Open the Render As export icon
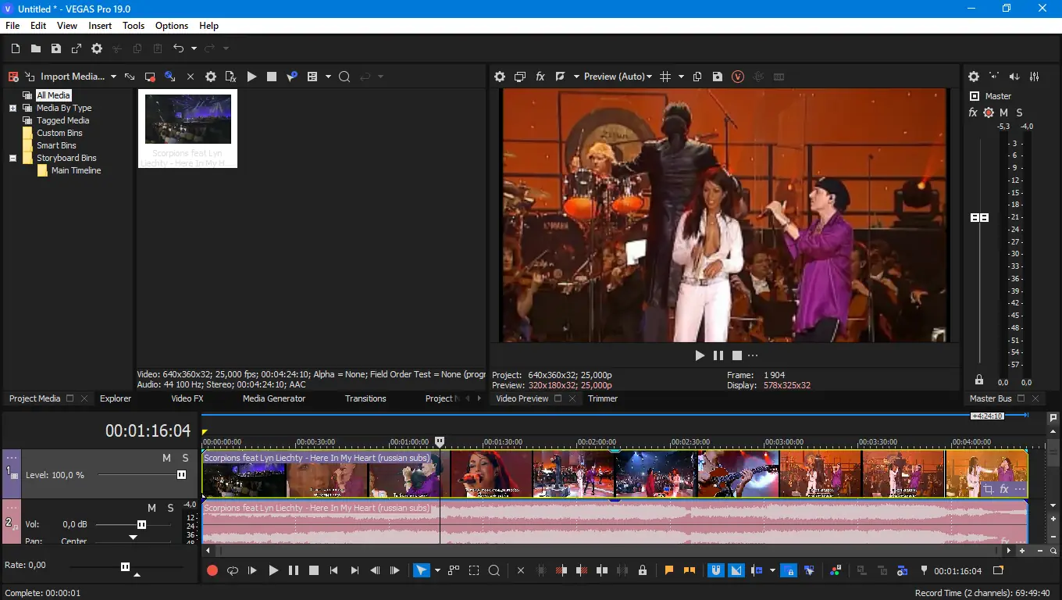The height and width of the screenshot is (600, 1062). point(77,48)
